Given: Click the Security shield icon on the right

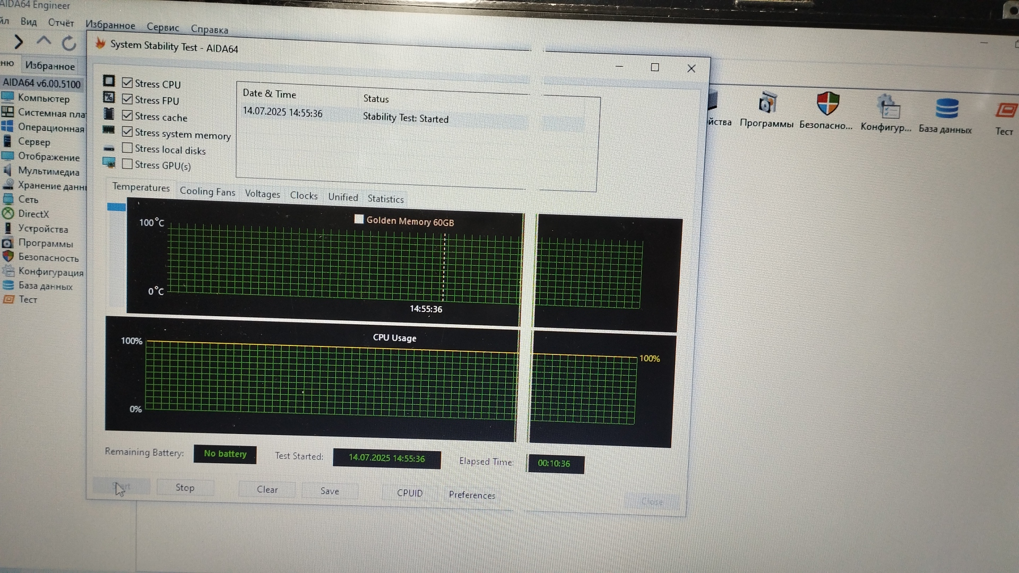Looking at the screenshot, I should [827, 104].
